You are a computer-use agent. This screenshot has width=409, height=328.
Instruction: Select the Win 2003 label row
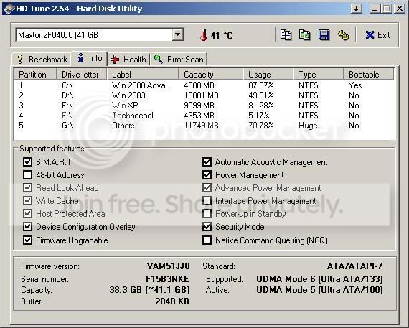click(128, 95)
